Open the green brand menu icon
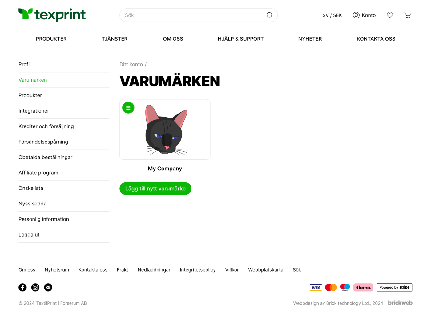This screenshot has width=431, height=315. (x=128, y=108)
